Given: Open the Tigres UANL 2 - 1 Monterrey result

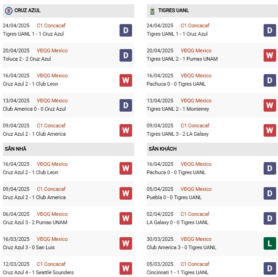Looking at the screenshot, I should click(x=178, y=109).
